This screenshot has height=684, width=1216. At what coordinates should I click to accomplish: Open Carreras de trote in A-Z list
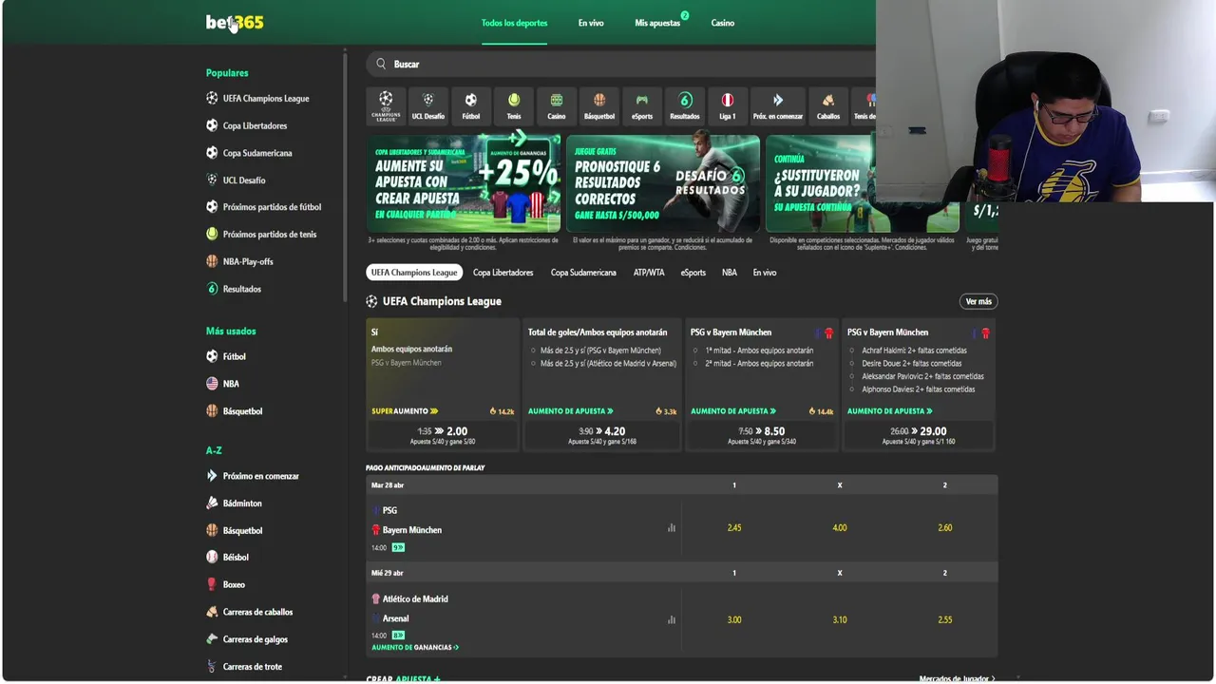[243, 666]
